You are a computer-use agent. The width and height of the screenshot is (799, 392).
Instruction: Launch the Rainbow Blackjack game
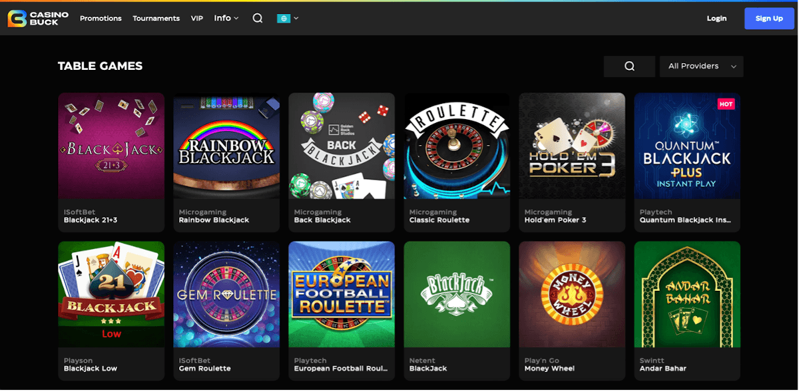(226, 146)
